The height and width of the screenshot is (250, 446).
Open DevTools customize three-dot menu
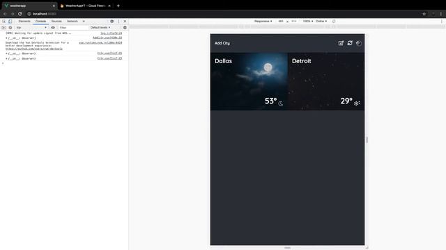(118, 22)
